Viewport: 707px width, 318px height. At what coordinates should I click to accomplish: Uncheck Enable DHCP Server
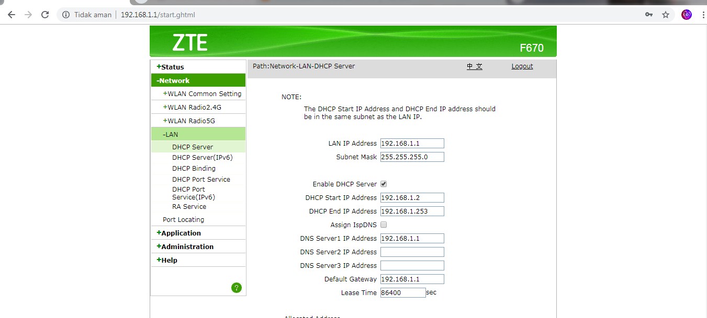tap(384, 184)
